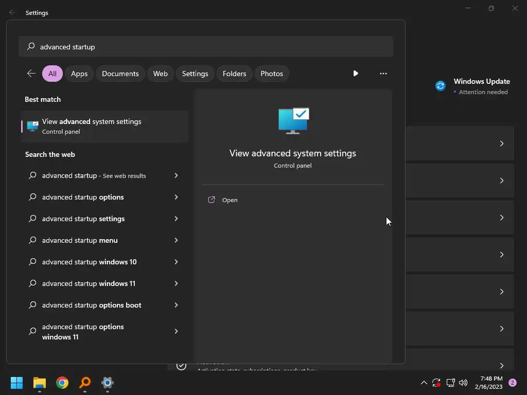Switch to the Photos filter tab
The height and width of the screenshot is (395, 527).
click(272, 74)
